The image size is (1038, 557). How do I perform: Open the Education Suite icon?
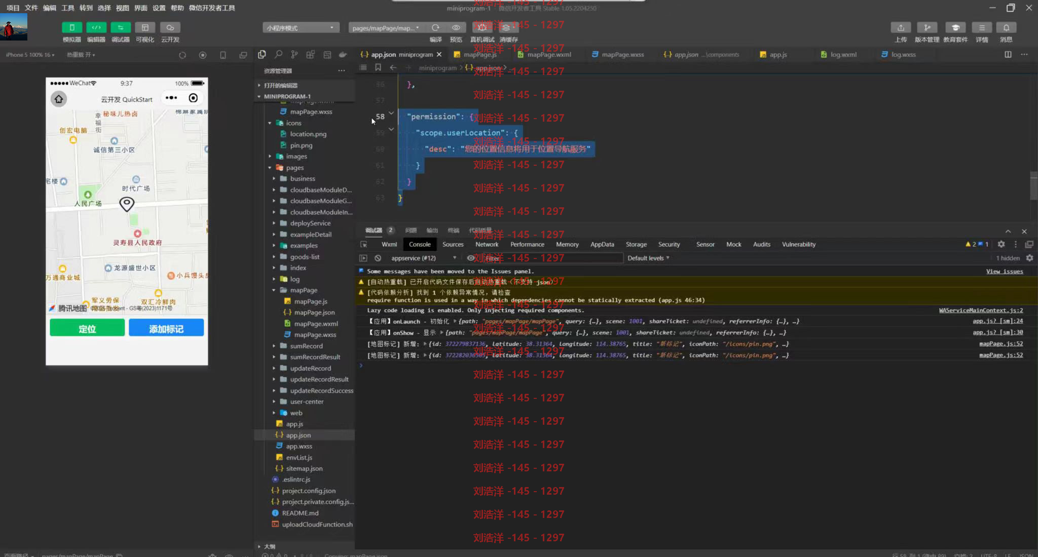tap(955, 27)
